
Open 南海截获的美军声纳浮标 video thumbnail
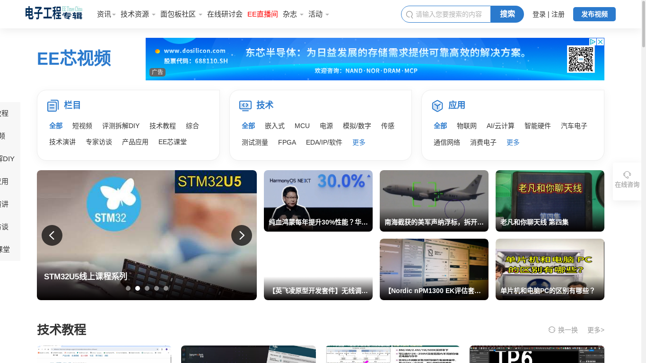[x=434, y=201]
